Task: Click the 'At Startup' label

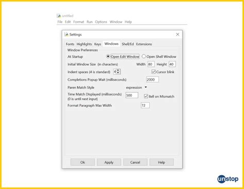Action: pos(75,56)
